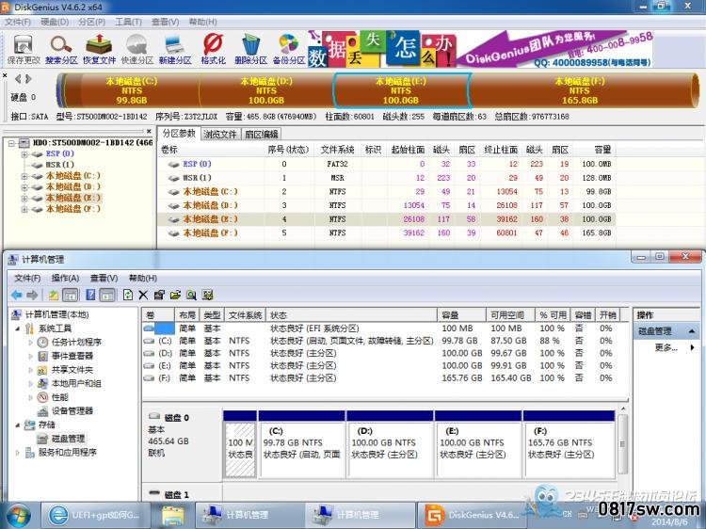Expand the 本地磁盘(F:) tree node
Viewport: 706px width, 529px height.
coord(24,209)
